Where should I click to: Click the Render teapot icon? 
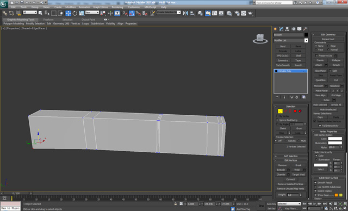tap(250, 13)
